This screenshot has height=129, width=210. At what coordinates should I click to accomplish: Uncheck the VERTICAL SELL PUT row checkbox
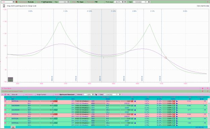[x=5, y=114]
